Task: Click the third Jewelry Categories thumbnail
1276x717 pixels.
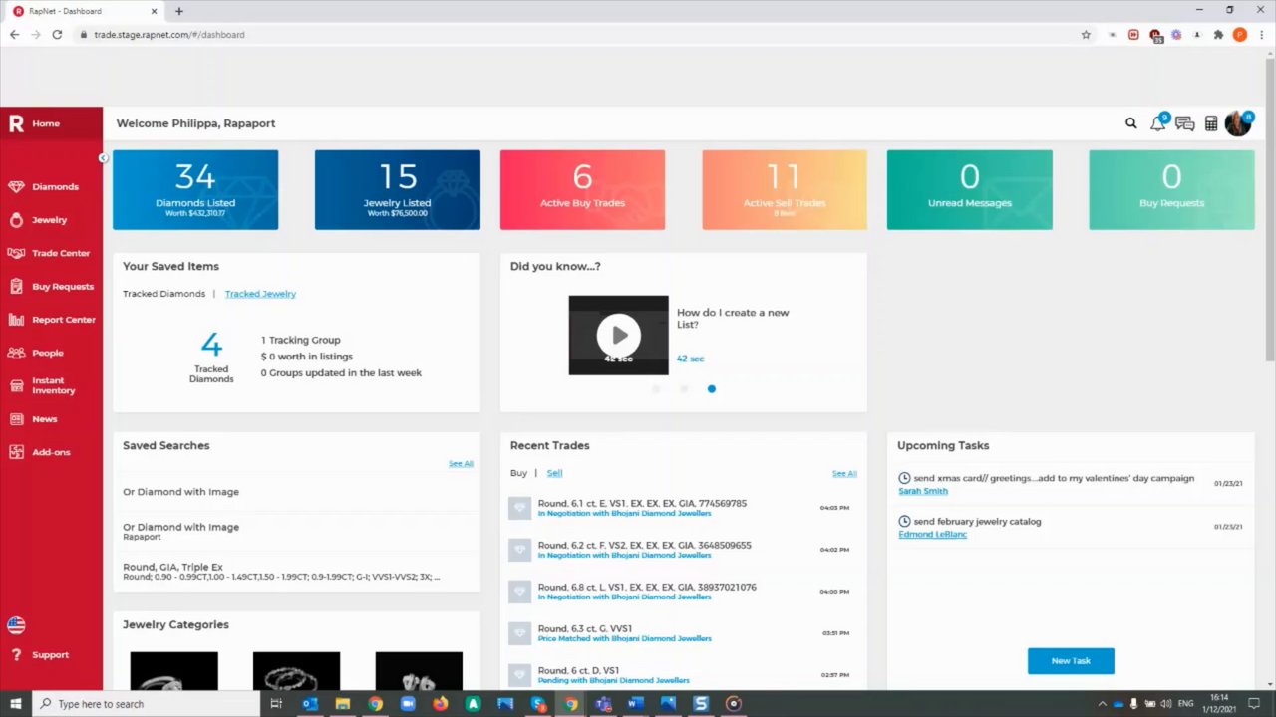Action: click(419, 670)
